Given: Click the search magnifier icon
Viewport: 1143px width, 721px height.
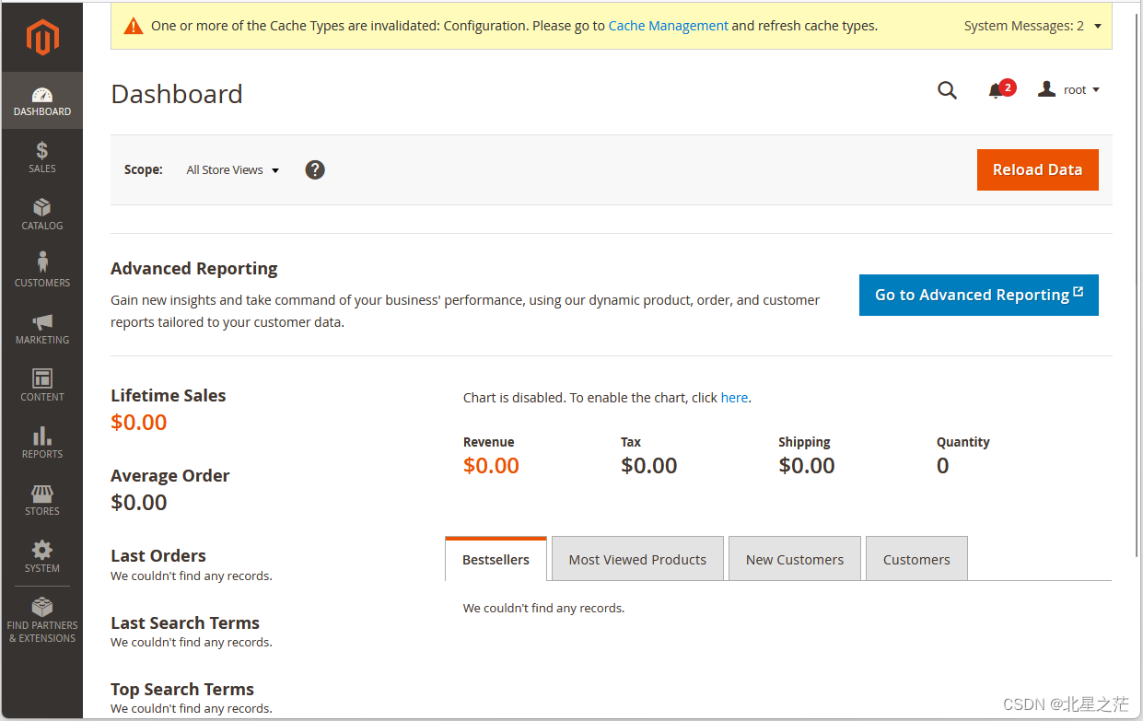Looking at the screenshot, I should click(x=947, y=90).
